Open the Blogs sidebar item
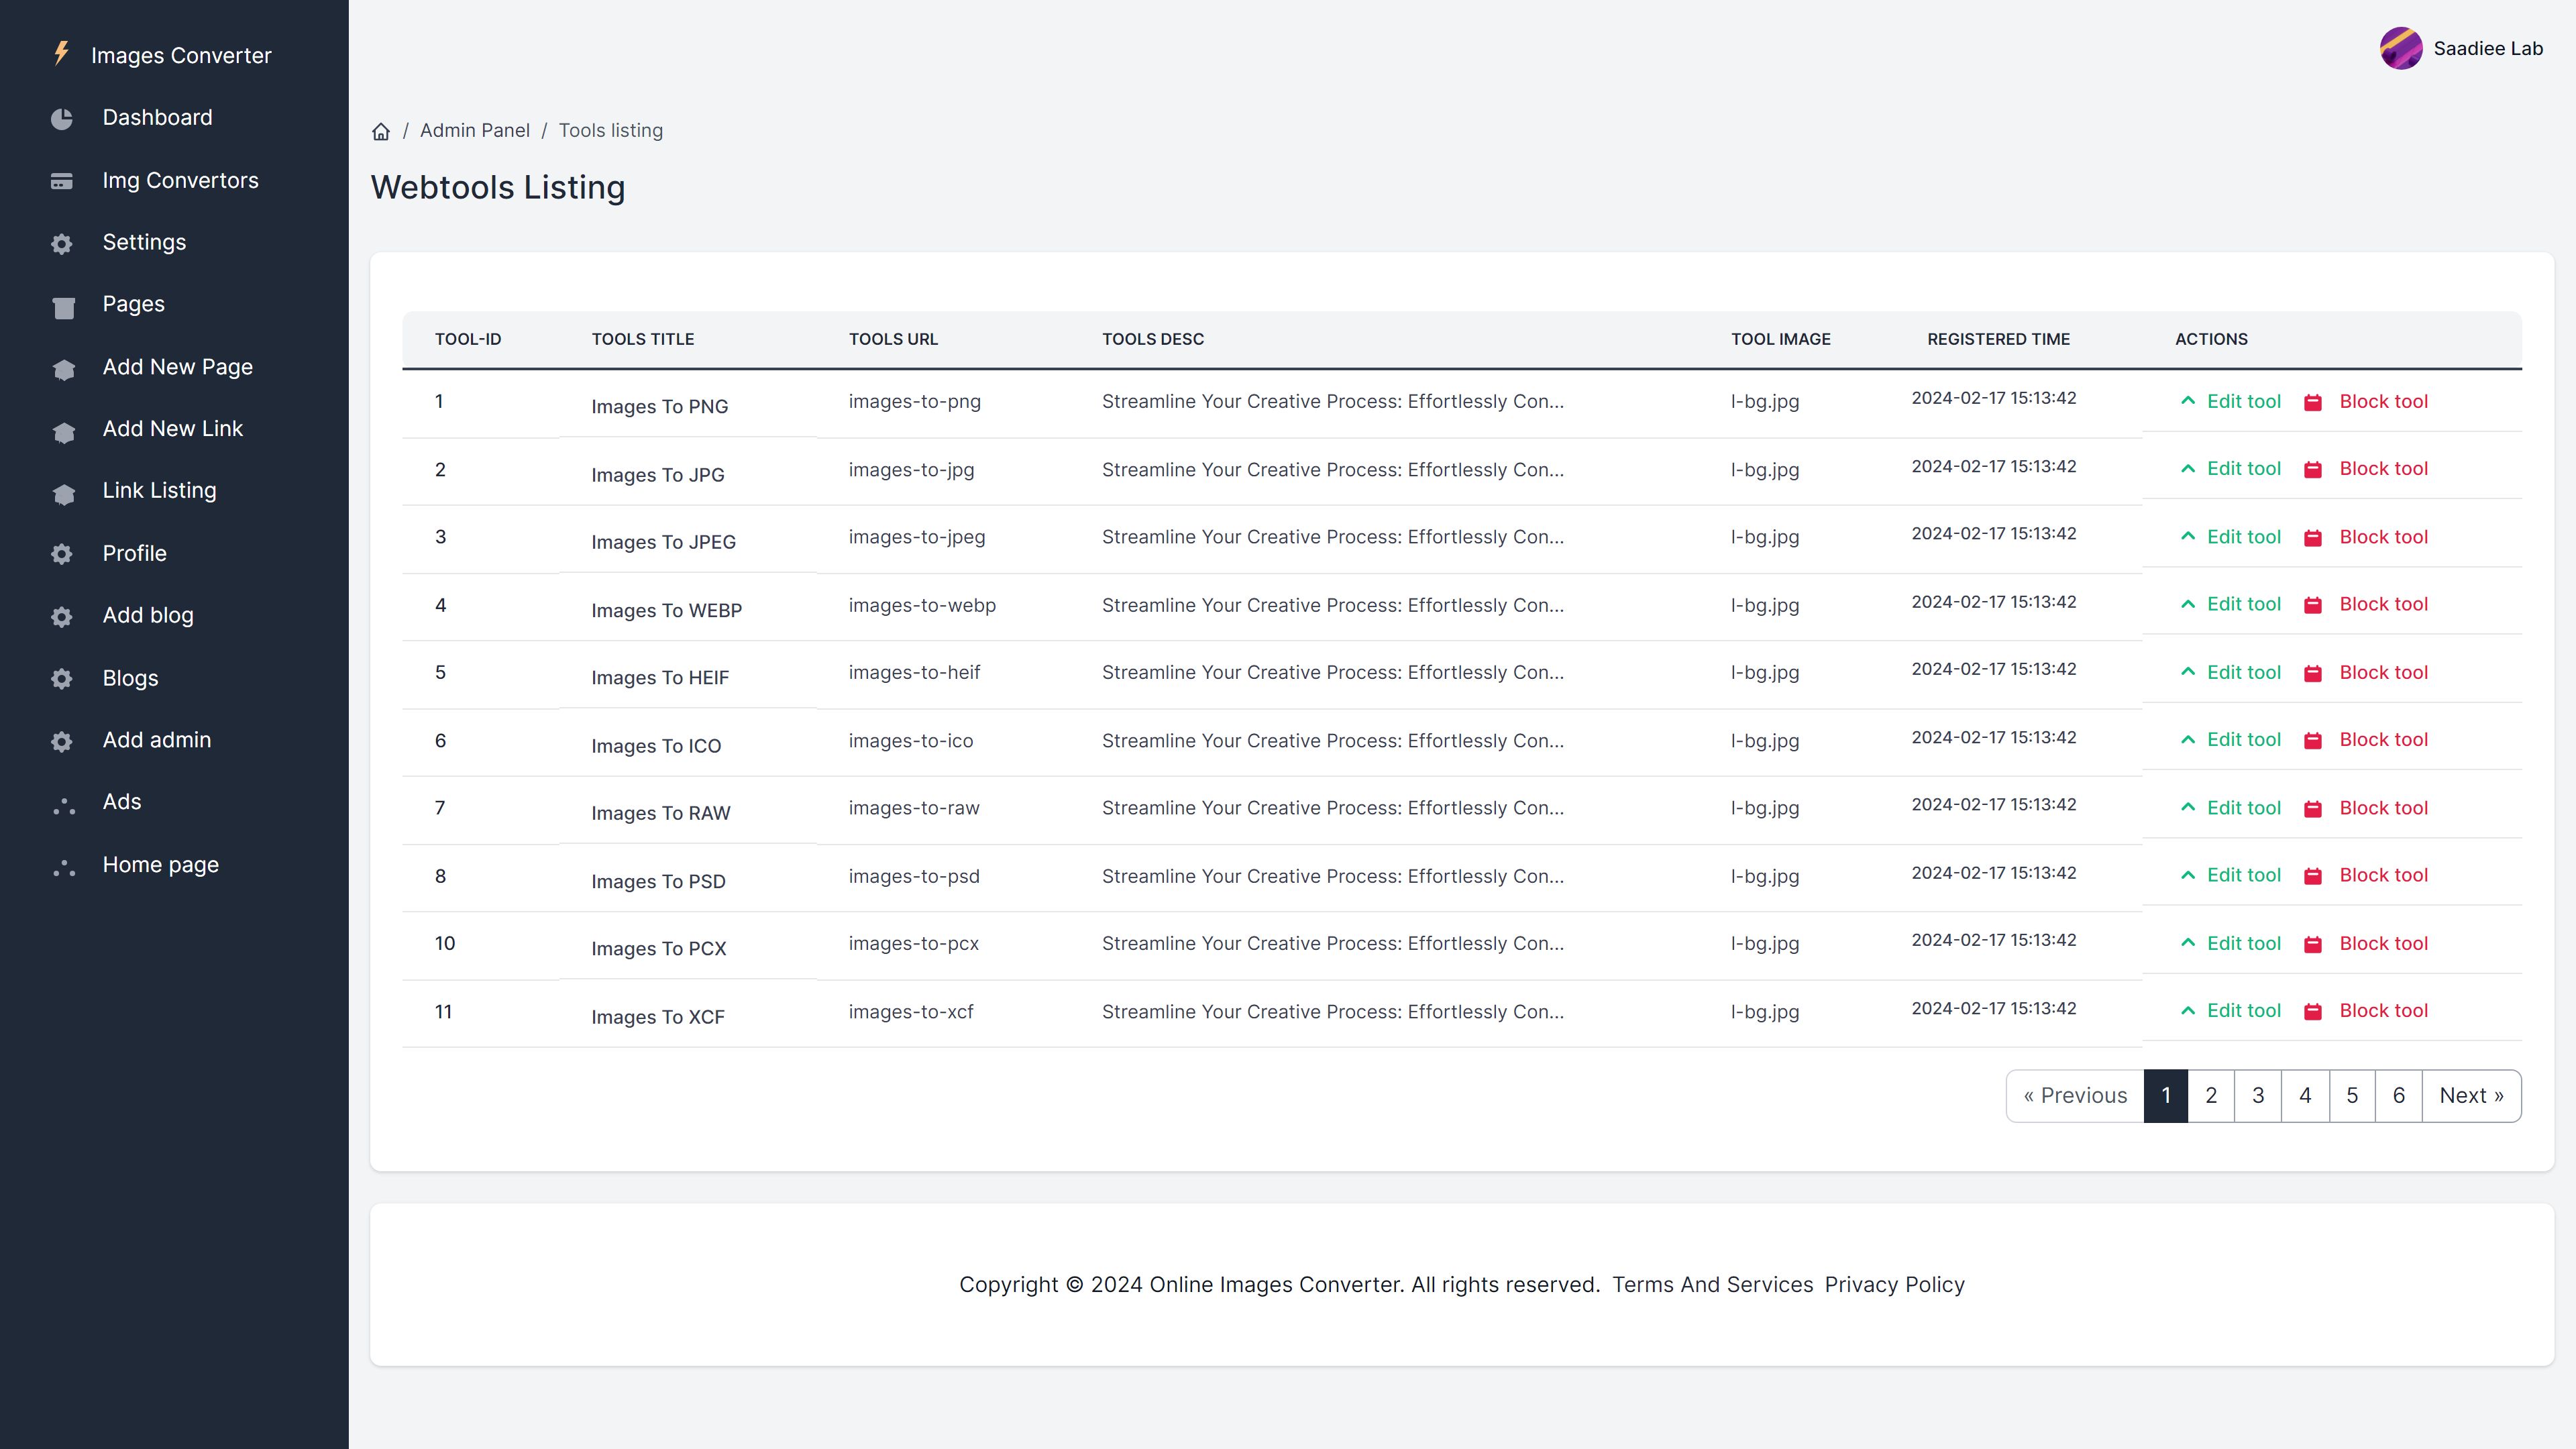The image size is (2576, 1449). (x=130, y=678)
